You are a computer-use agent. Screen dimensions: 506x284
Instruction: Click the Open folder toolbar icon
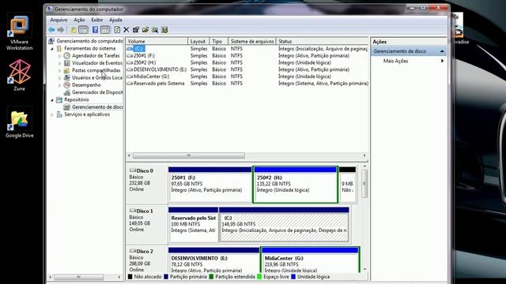145,30
